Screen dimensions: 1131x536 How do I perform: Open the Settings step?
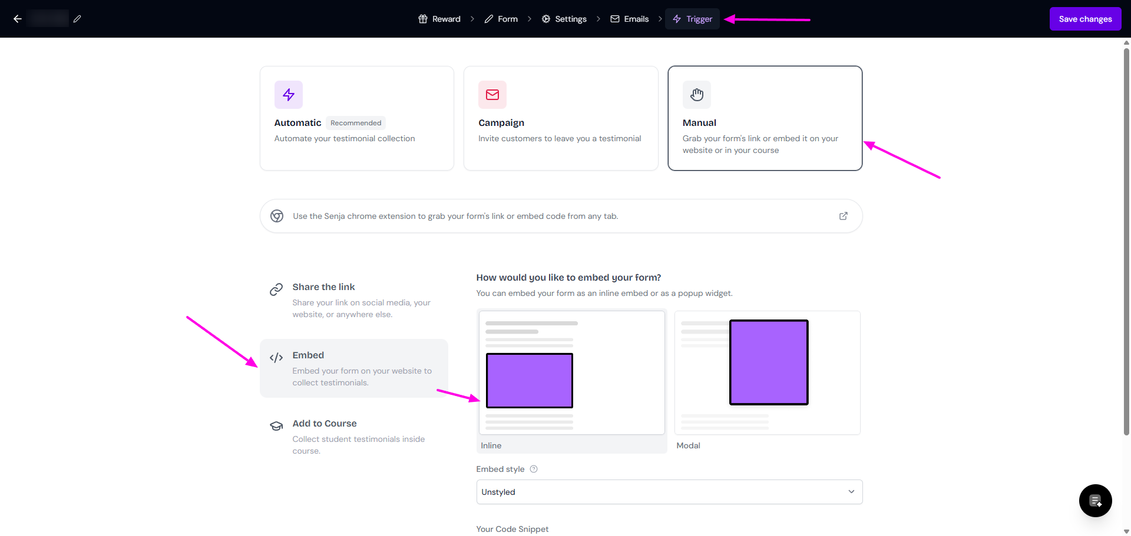(564, 19)
